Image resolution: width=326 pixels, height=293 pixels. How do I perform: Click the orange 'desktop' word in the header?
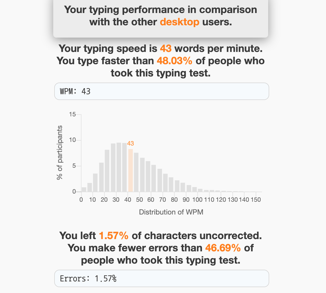click(180, 22)
